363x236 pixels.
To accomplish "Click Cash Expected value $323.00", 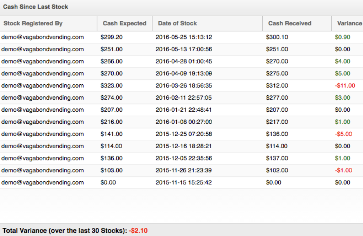I will pos(111,86).
